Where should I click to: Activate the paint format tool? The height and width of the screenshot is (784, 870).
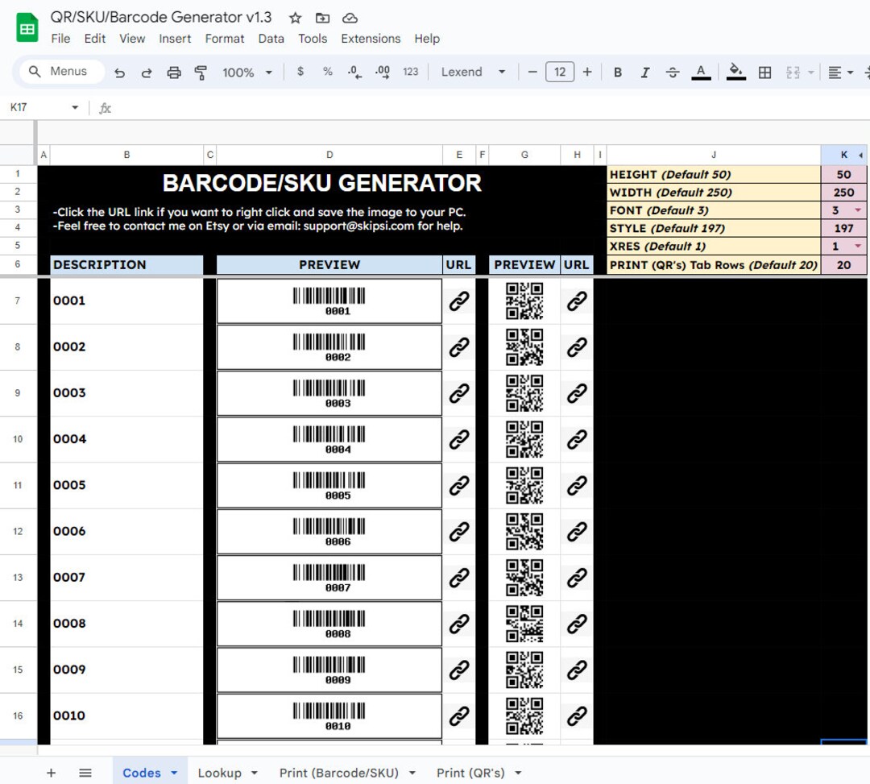coord(201,73)
